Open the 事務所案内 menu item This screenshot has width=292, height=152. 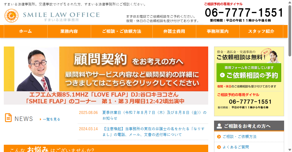(218, 31)
